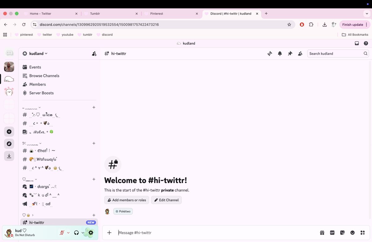This screenshot has height=242, width=372.
Task: Open Browse Channels item
Action: pos(59,76)
